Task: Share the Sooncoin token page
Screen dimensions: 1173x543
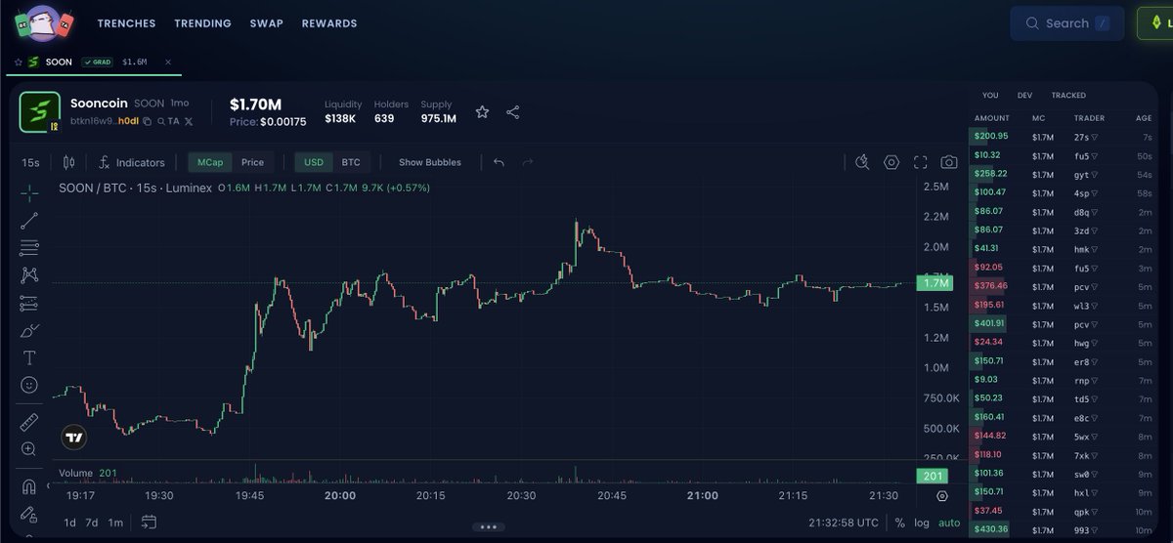Action: (513, 112)
